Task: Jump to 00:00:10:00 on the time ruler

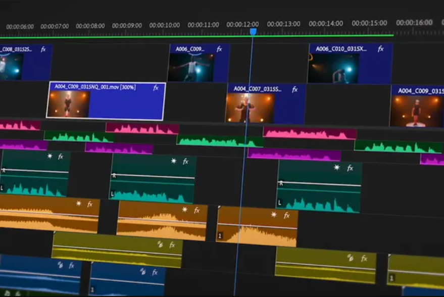Action: tap(165, 25)
